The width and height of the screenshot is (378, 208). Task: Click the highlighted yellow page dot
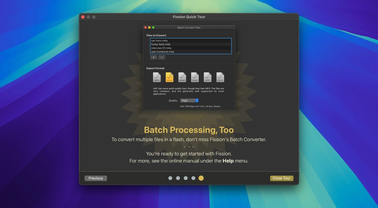point(201,178)
